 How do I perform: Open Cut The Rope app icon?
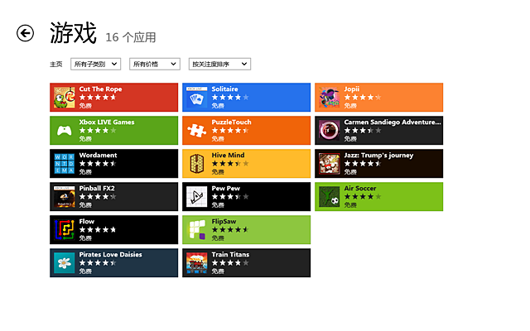click(65, 98)
